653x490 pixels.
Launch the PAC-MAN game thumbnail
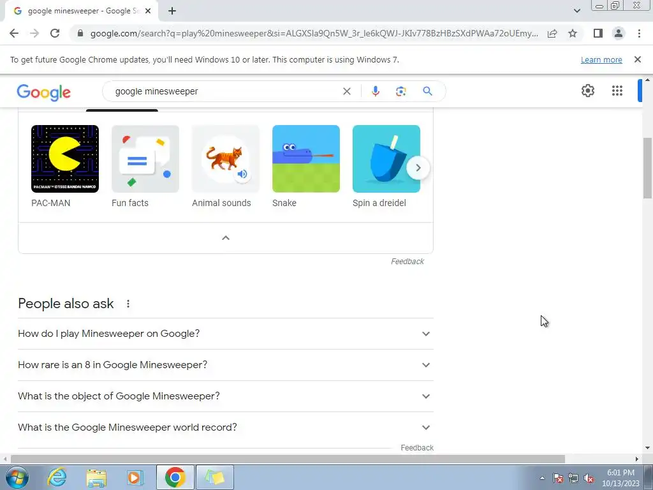coord(65,159)
